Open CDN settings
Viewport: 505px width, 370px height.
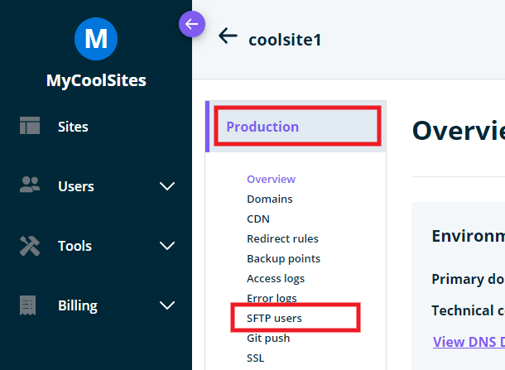[x=258, y=219]
